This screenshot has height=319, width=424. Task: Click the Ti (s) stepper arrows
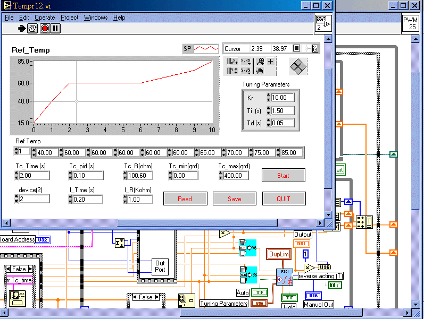click(x=268, y=110)
